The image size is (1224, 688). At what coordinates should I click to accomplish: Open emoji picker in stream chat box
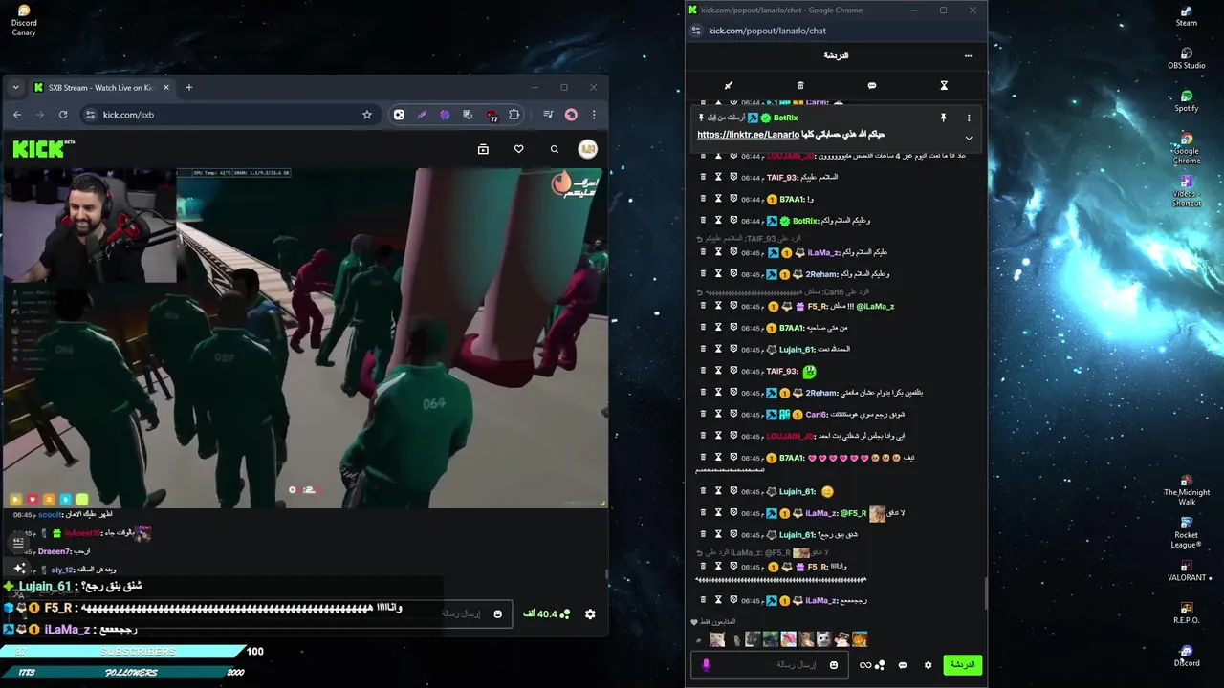pyautogui.click(x=497, y=613)
